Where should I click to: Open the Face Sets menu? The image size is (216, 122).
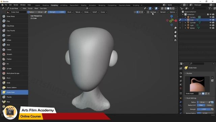point(43,8)
